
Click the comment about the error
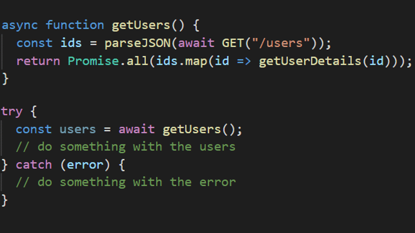click(x=125, y=182)
